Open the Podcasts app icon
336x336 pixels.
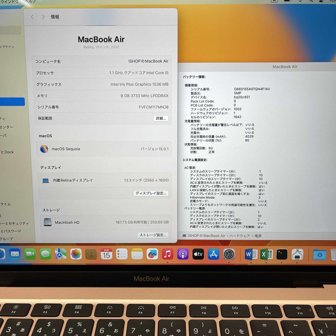coord(183,254)
